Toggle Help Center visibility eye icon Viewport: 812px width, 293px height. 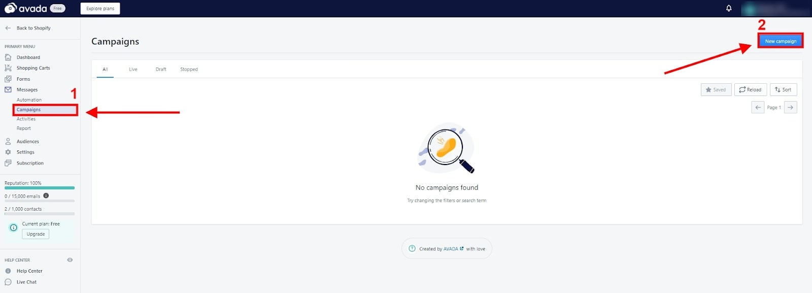tap(70, 260)
